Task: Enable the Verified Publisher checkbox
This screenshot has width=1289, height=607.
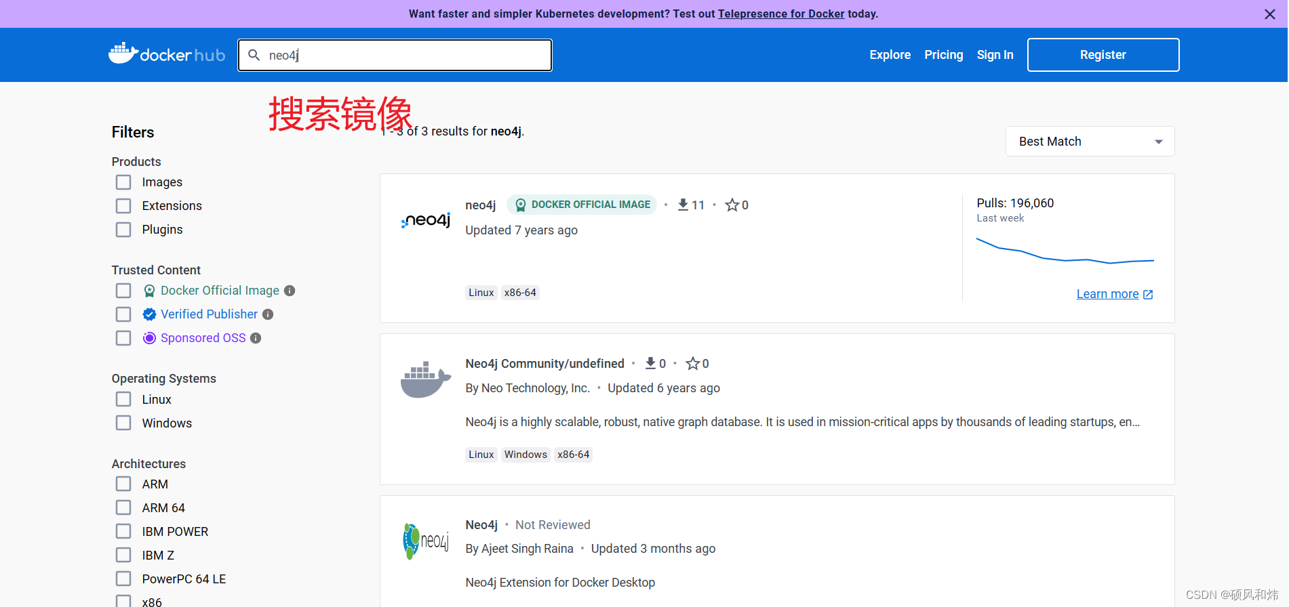Action: point(123,314)
